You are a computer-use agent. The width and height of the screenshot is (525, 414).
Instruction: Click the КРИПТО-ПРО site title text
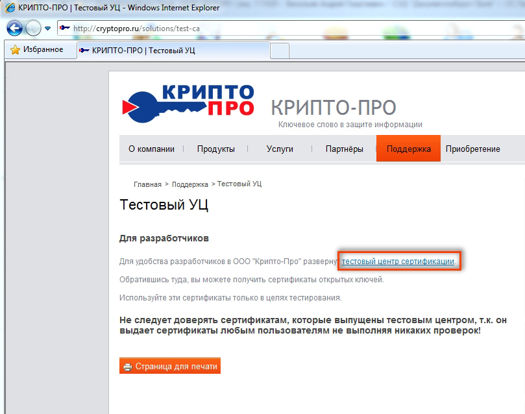click(x=334, y=108)
